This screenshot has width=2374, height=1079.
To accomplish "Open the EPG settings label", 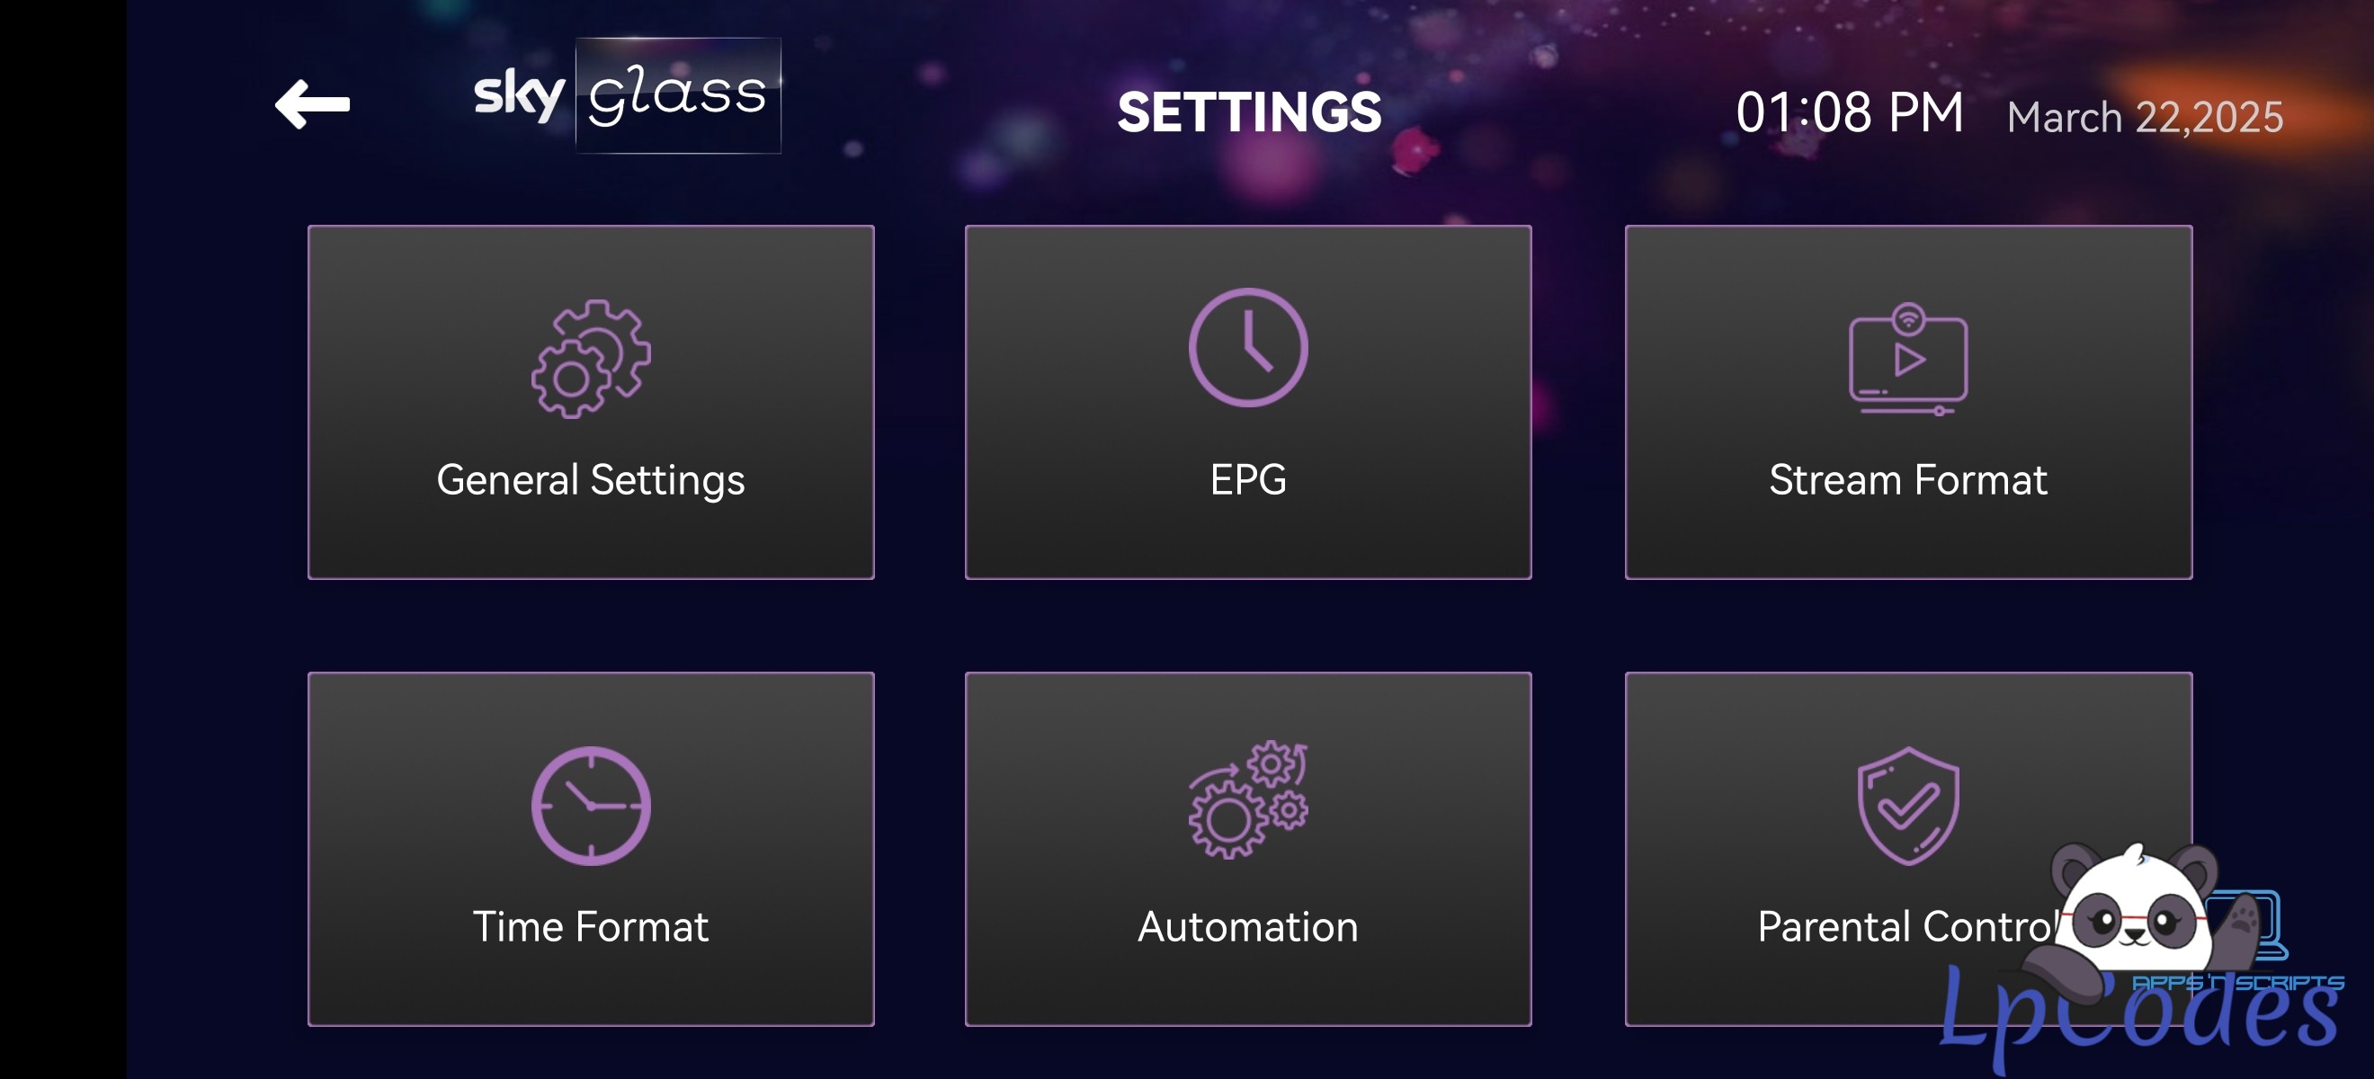I will tap(1248, 480).
